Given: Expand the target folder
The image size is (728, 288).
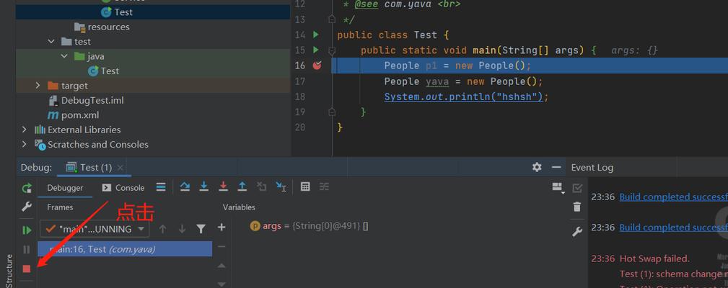Looking at the screenshot, I should coord(38,86).
